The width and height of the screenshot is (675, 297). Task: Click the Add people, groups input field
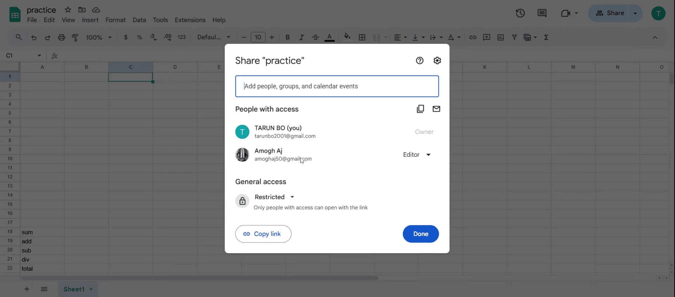pos(337,86)
